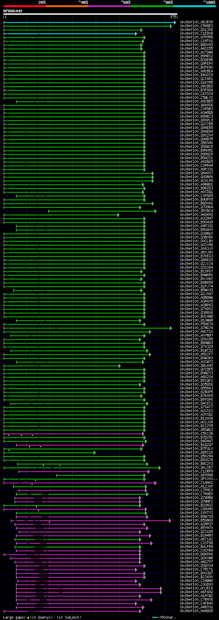This screenshot has height=620, width=219.
Task: Click label UniRef100_D0CLB0
Action: [196, 241]
